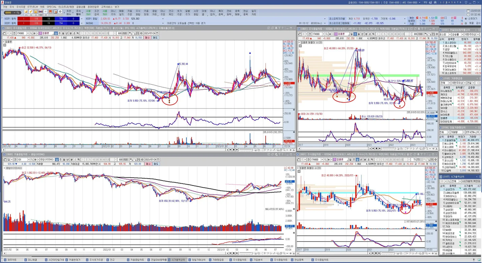Expand the 코스피 market dropdown in 전일대비등락률상위

click(x=450, y=34)
